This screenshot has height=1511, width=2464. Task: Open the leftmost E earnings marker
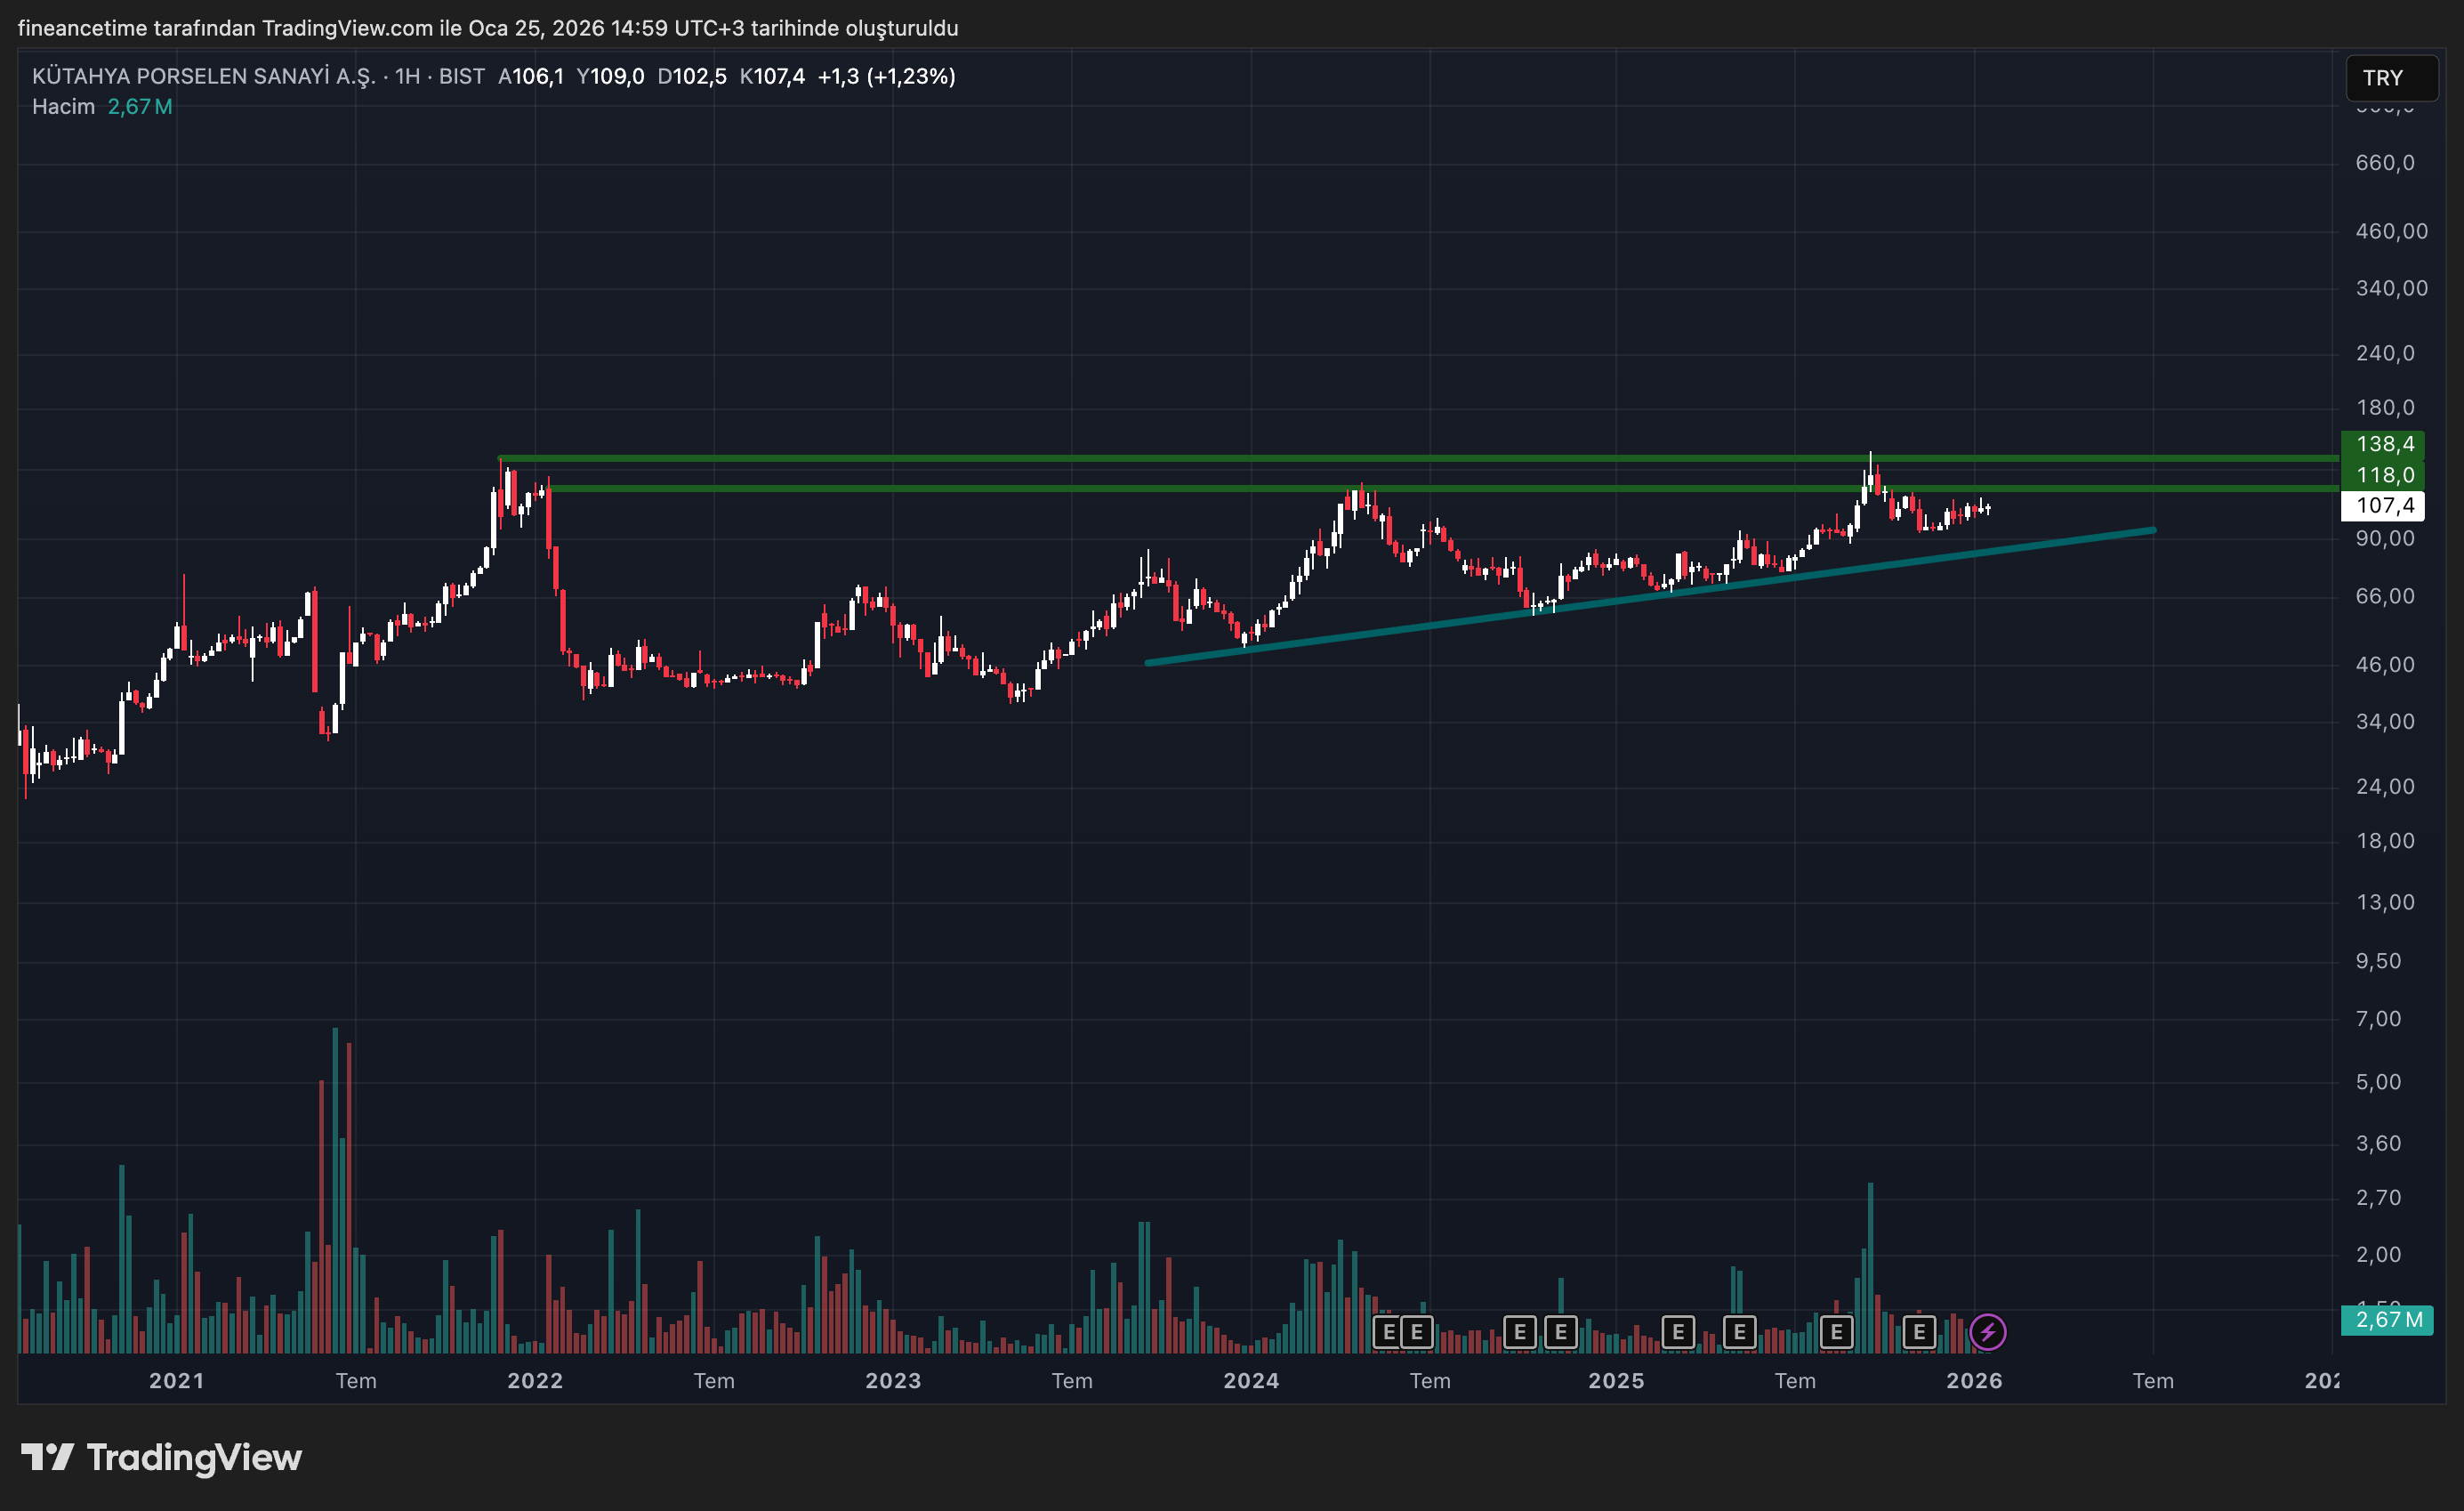(x=1388, y=1332)
